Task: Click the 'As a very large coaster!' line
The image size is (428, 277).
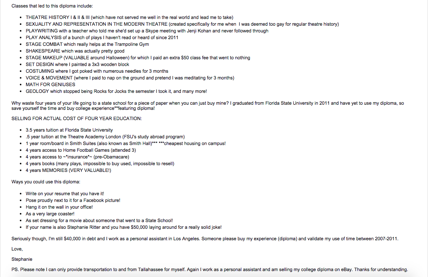Action: click(x=50, y=214)
